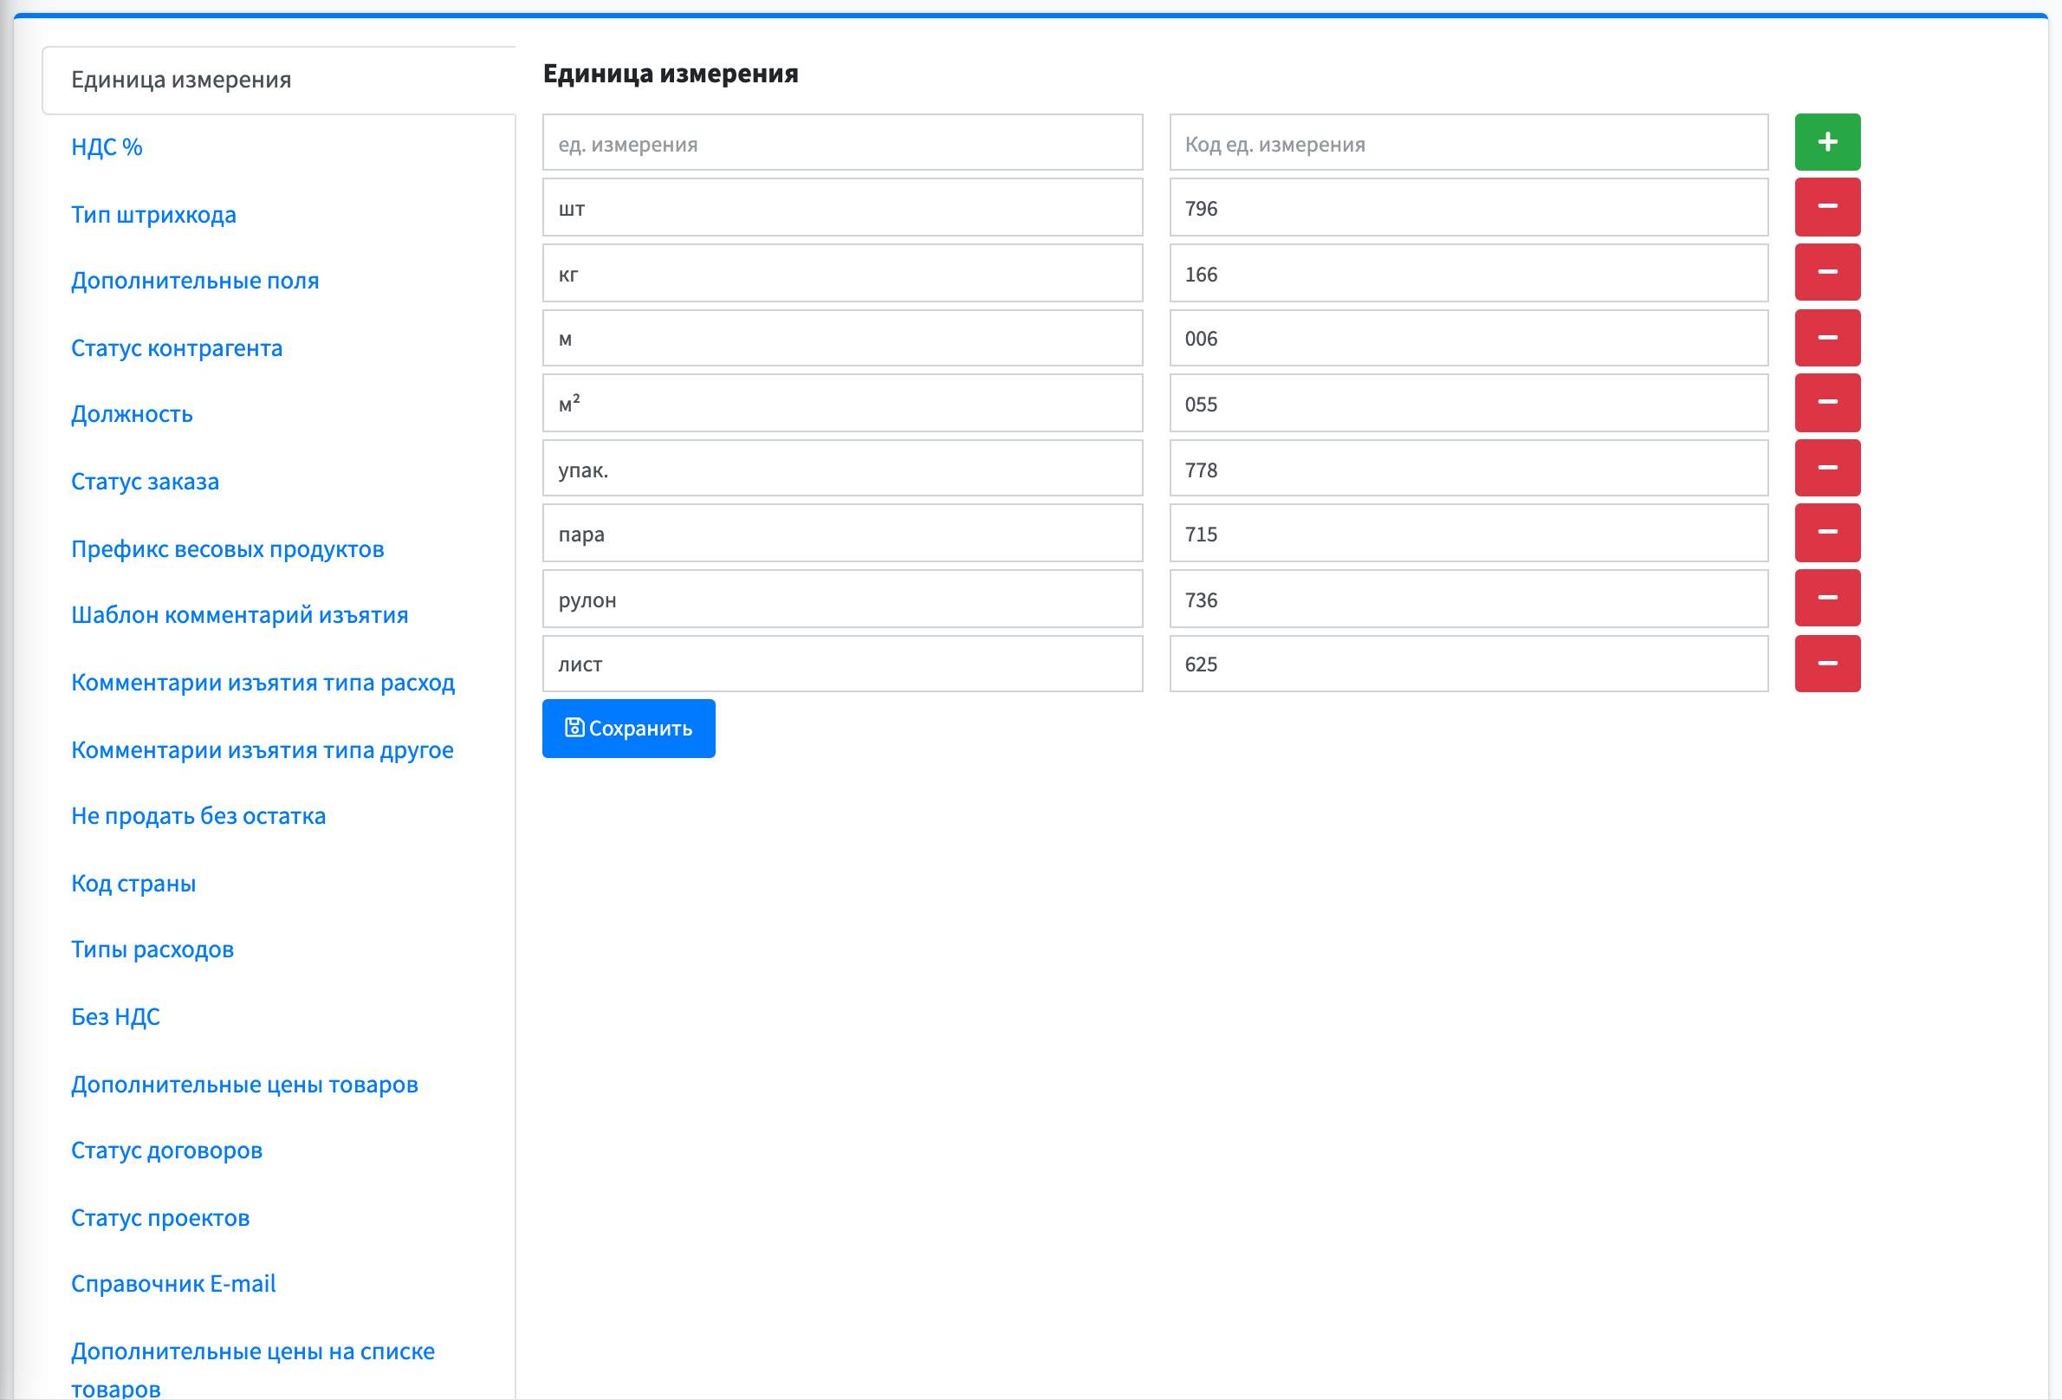Screen dimensions: 2062x1400
Task: Open the НДС % settings section
Action: (x=107, y=146)
